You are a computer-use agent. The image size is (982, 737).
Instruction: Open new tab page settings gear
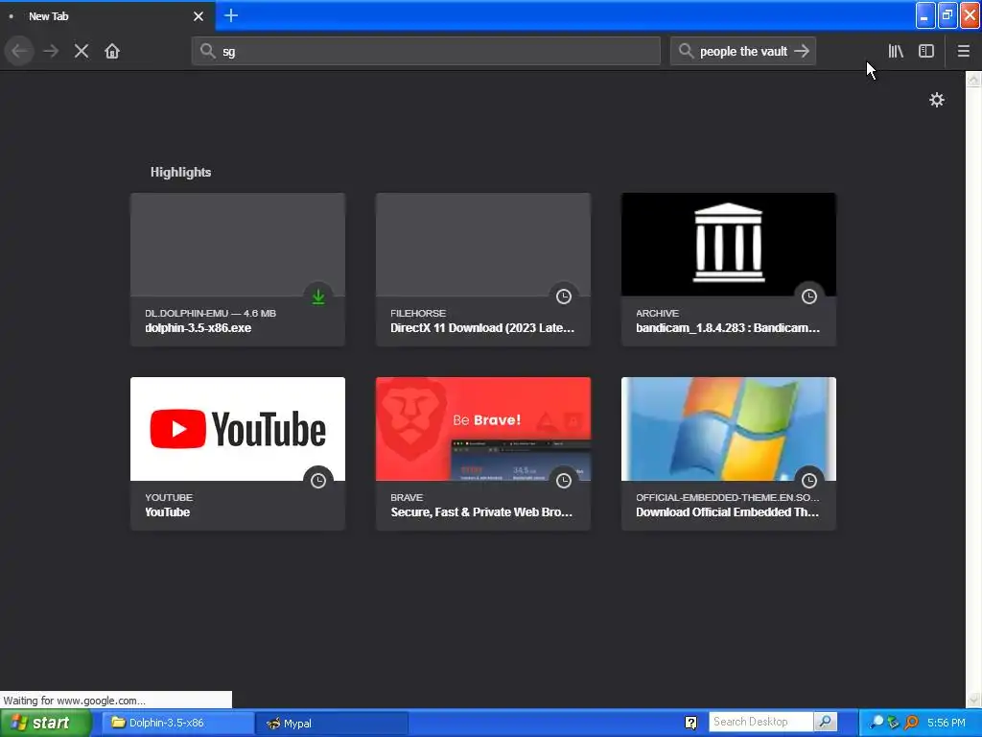(x=936, y=100)
